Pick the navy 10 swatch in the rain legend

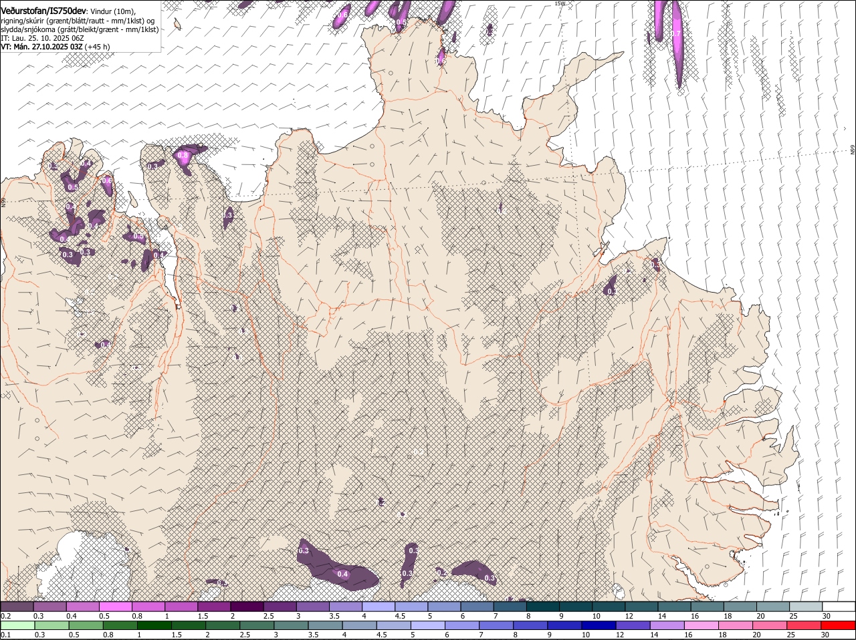(x=599, y=626)
